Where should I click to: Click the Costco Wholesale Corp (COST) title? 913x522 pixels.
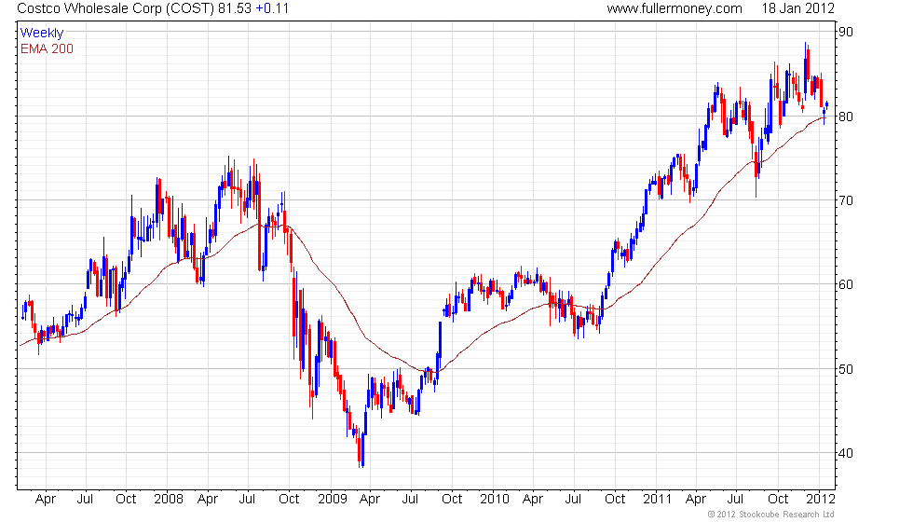116,8
